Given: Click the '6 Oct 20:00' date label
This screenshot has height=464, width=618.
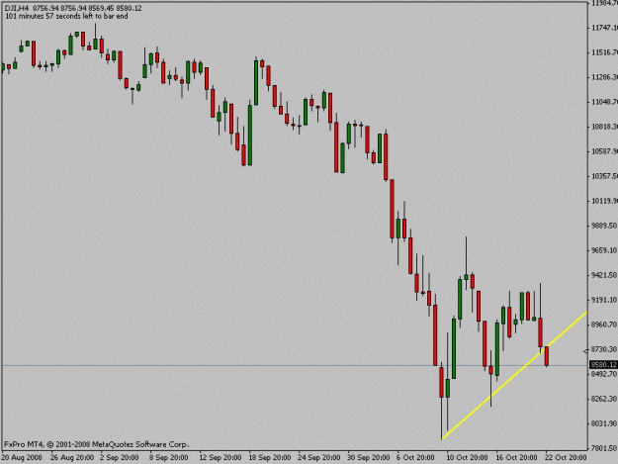Looking at the screenshot, I should tap(416, 458).
